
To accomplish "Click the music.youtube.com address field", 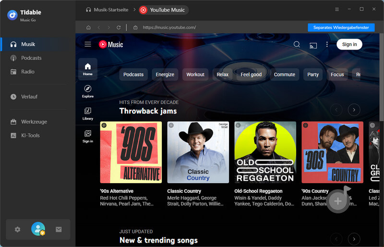I will (169, 27).
